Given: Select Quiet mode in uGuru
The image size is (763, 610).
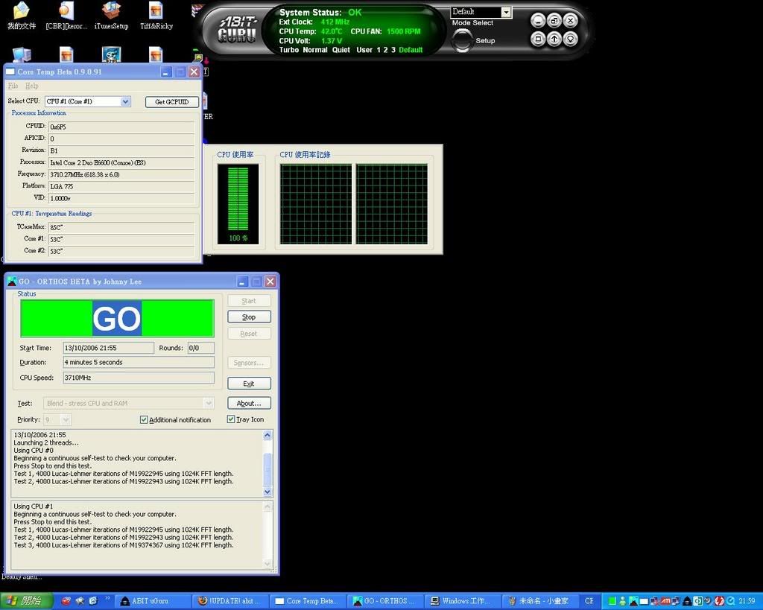Looking at the screenshot, I should [x=341, y=50].
